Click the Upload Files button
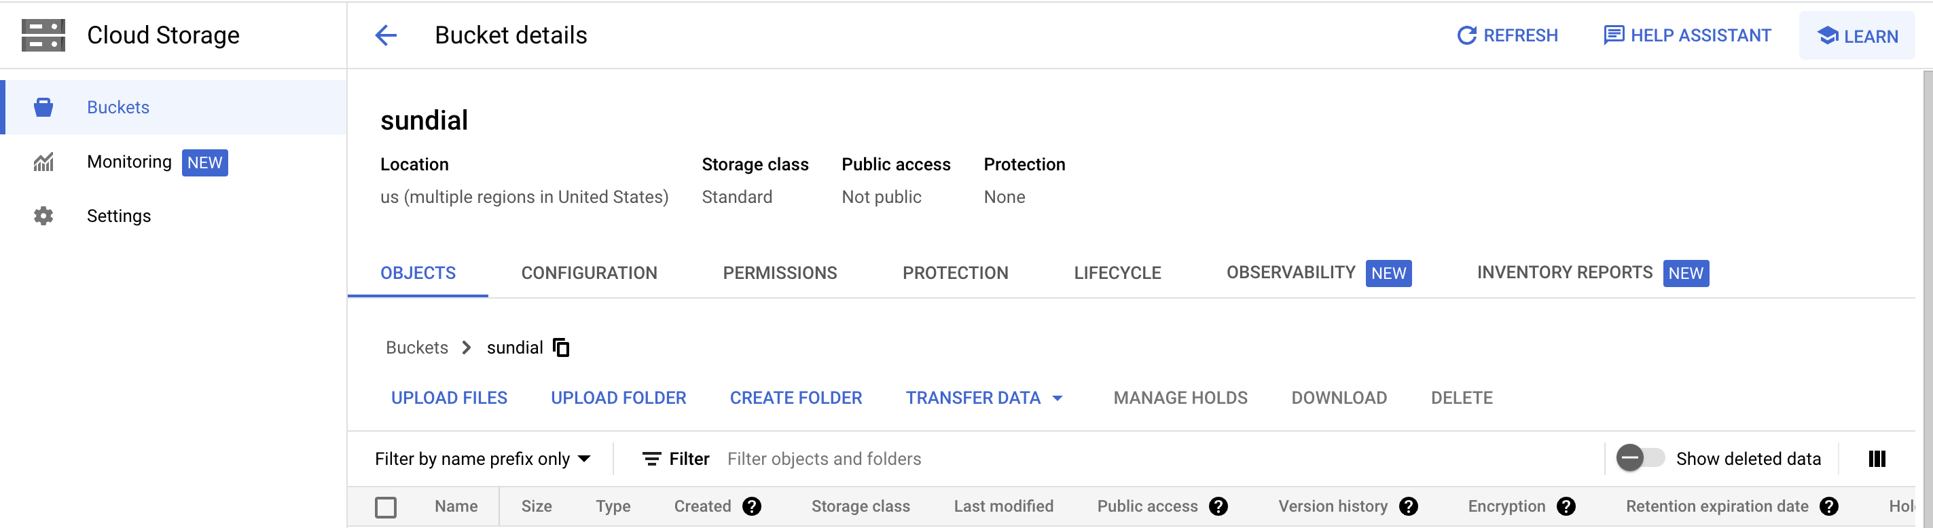Viewport: 1933px width, 528px height. (x=449, y=398)
